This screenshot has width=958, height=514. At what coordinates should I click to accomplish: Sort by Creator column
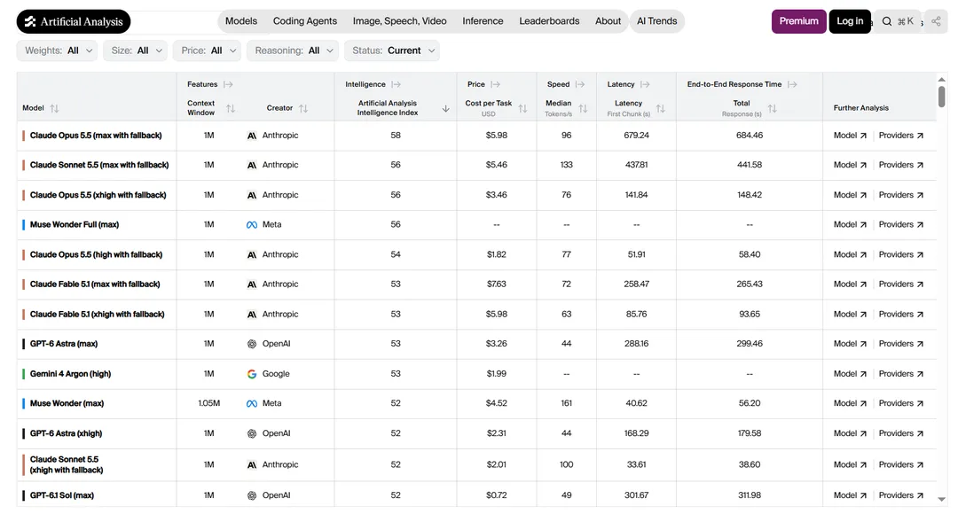(303, 108)
